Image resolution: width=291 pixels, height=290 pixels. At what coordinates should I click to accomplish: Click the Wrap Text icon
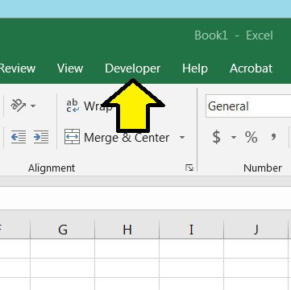(73, 106)
